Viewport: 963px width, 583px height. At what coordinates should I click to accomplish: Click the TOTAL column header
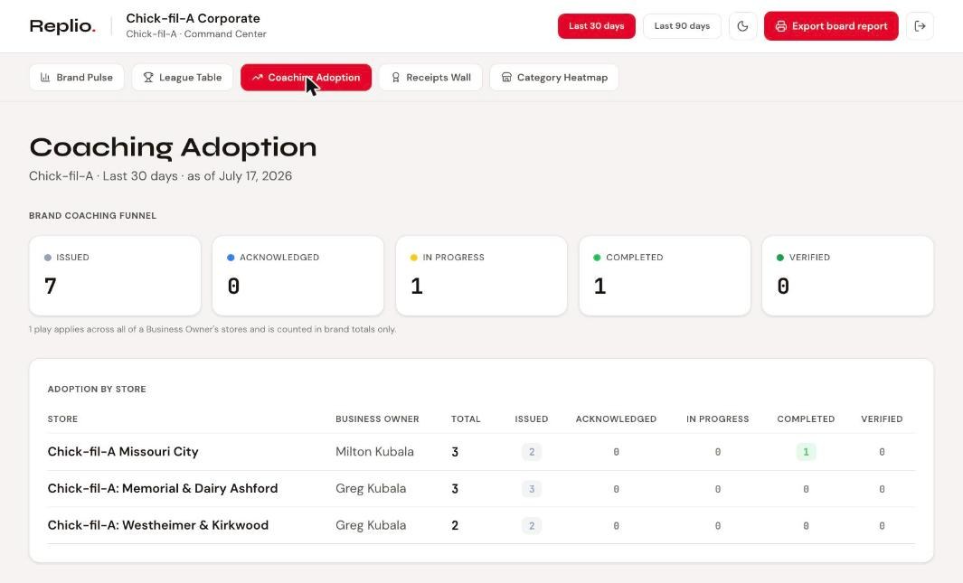pyautogui.click(x=466, y=419)
